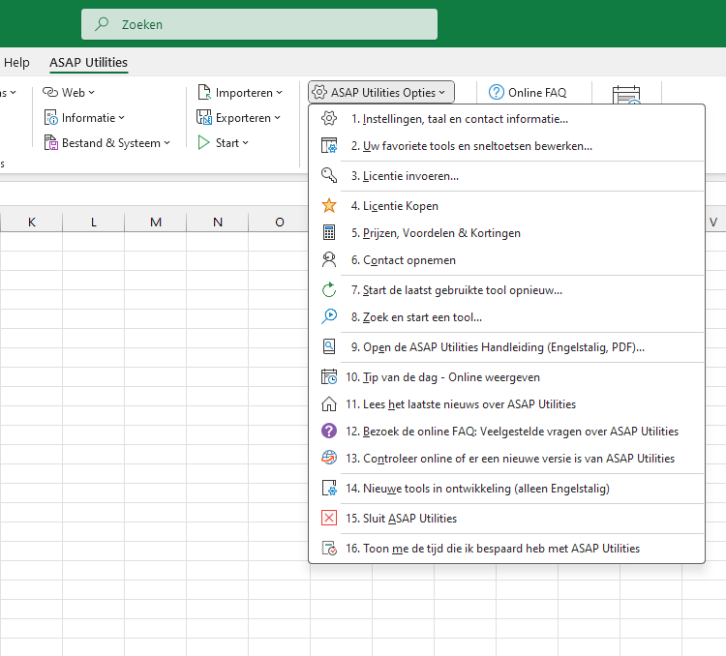Choose 8. Zoek en start een tool
726x656 pixels.
point(506,316)
